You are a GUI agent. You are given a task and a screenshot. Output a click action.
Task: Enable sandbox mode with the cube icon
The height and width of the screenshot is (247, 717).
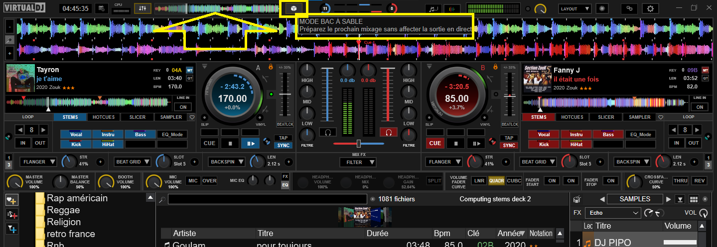pos(294,8)
